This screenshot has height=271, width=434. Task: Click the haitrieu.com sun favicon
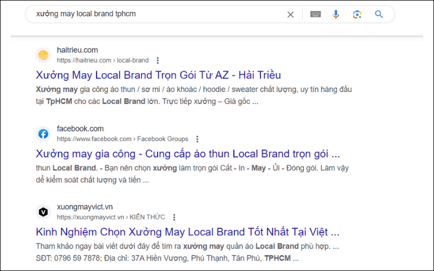pyautogui.click(x=43, y=55)
